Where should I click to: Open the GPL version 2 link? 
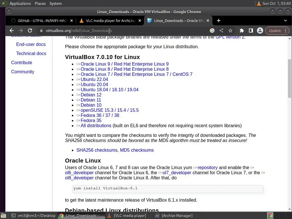230,37
